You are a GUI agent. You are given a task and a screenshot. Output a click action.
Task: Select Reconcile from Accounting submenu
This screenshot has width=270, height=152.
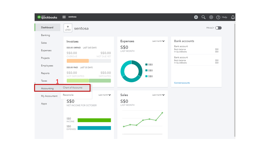[68, 95]
